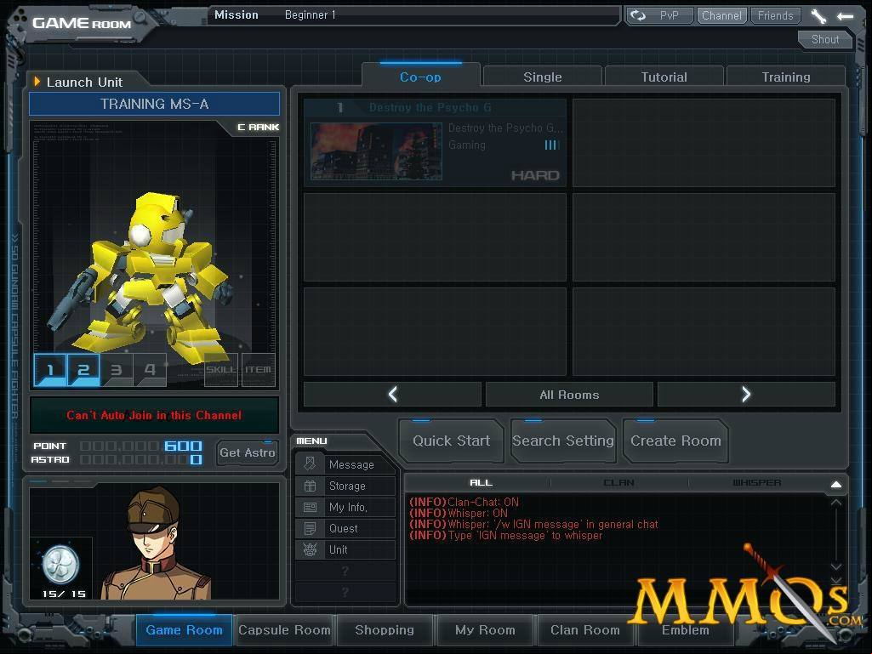Switch to the Co-op tab
Image resolution: width=872 pixels, height=654 pixels.
[420, 77]
